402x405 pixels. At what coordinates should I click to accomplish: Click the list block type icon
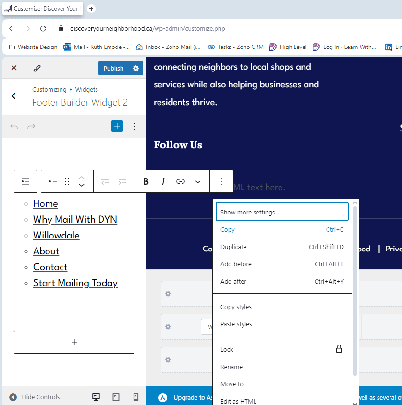tap(25, 181)
